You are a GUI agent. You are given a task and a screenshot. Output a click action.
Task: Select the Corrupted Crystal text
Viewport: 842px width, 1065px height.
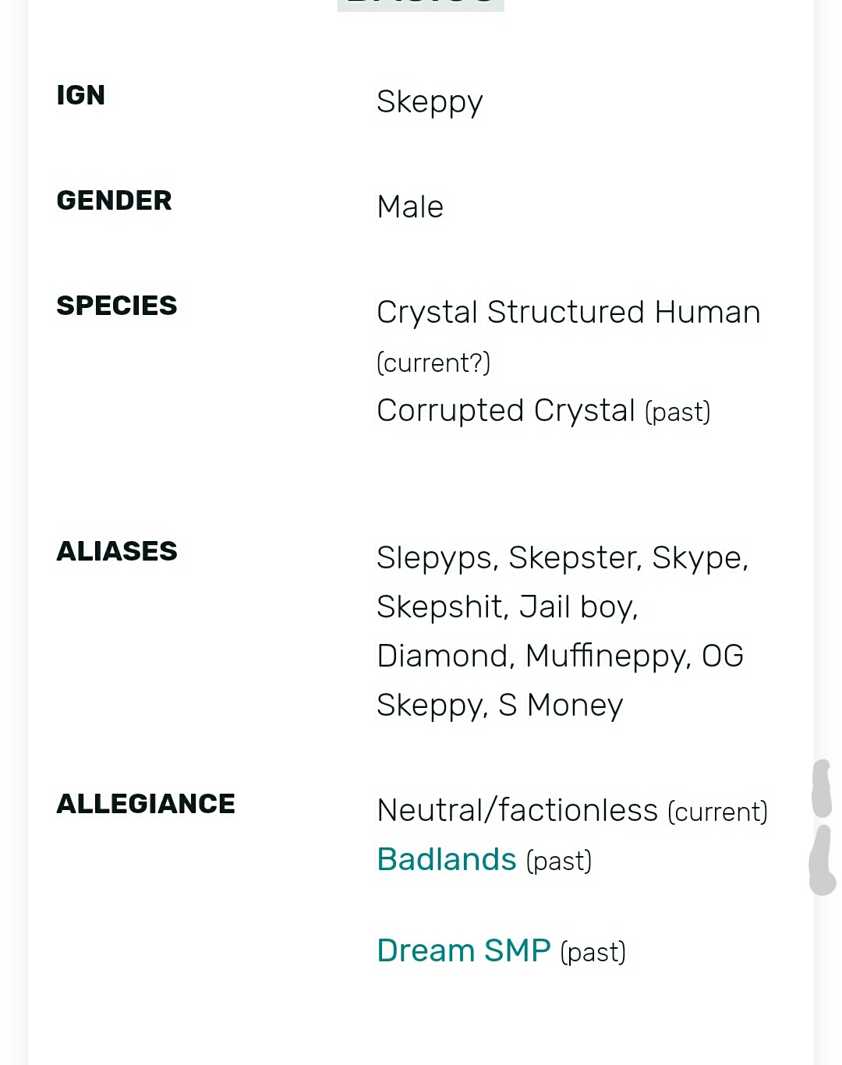pos(505,411)
